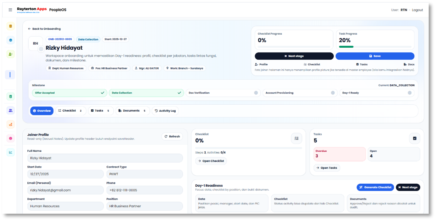
Task: Click the yellow database icon in sidebar
Action: (10, 26)
